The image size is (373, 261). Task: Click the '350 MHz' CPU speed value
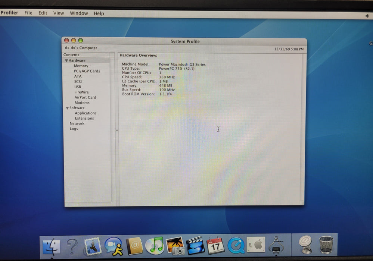[167, 77]
